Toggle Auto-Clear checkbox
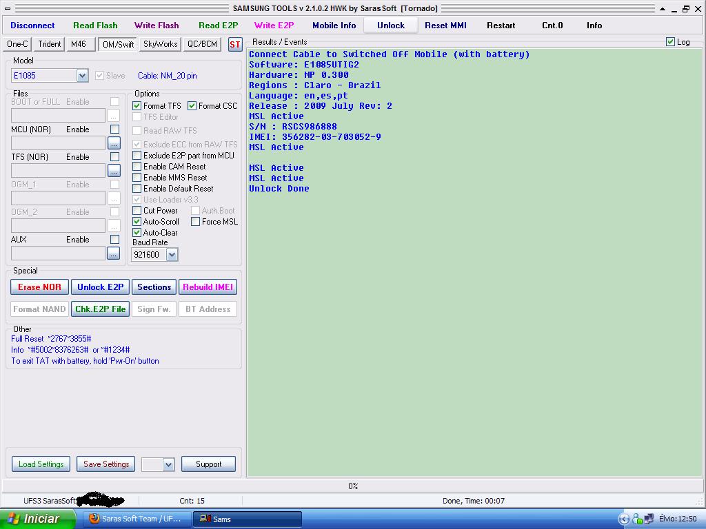The image size is (706, 529). (137, 233)
